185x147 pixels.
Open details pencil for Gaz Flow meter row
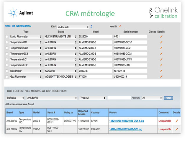(161, 77)
